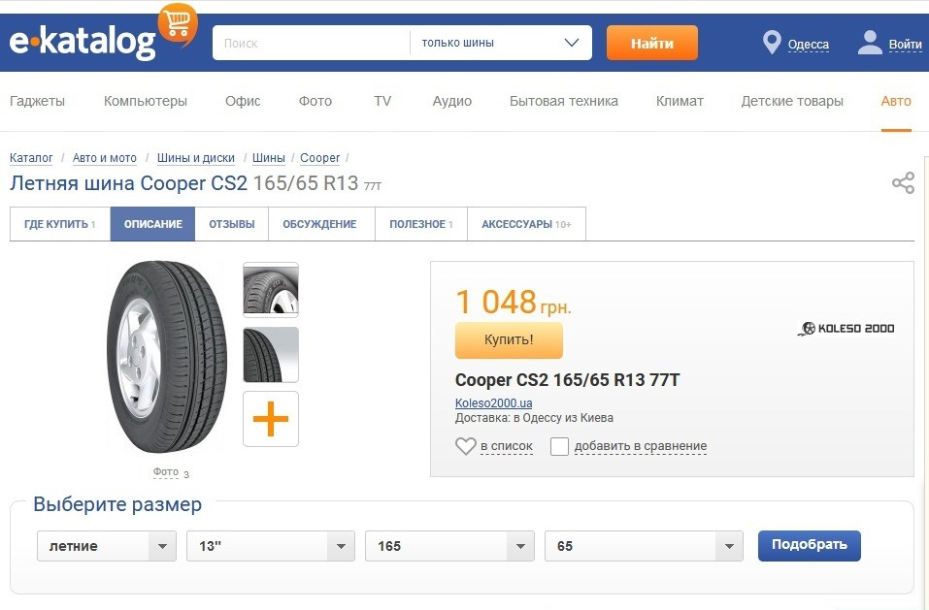Click the orange 'Найти' button
This screenshot has width=929, height=610.
[651, 43]
